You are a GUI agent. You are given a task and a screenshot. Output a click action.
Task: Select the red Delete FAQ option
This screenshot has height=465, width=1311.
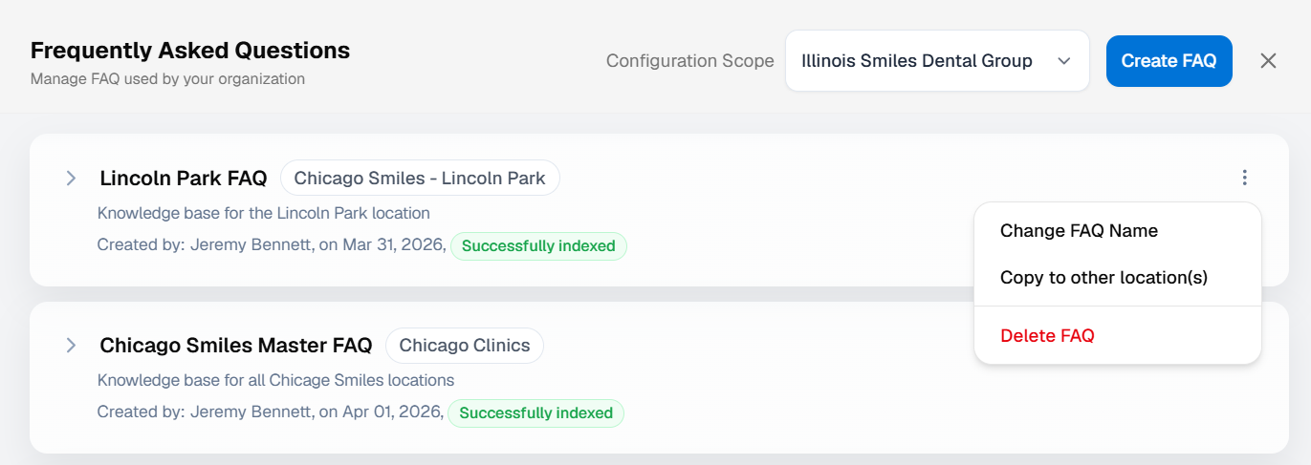pos(1047,336)
